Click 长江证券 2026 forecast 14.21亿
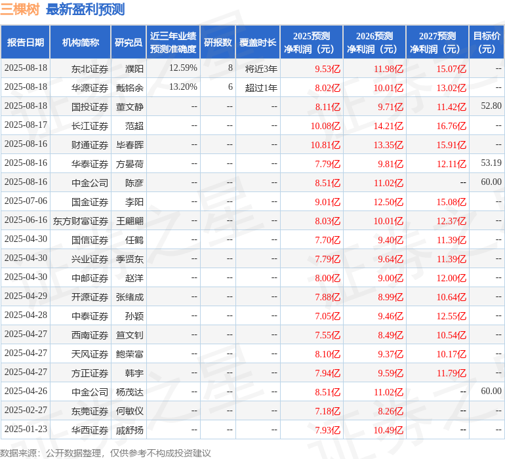 pos(388,126)
